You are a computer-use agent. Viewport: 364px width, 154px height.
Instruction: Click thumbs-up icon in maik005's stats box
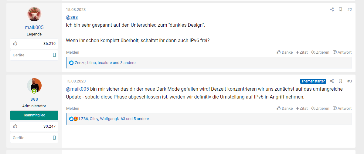pos(15,44)
